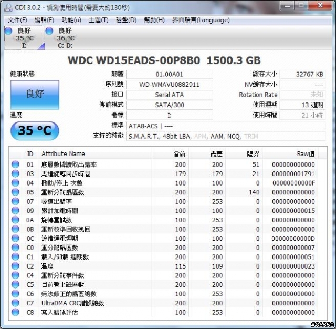Open the 文件(F) menu

tap(17, 20)
